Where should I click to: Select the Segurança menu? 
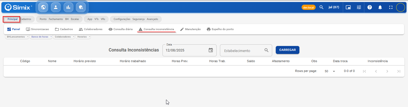138,19
